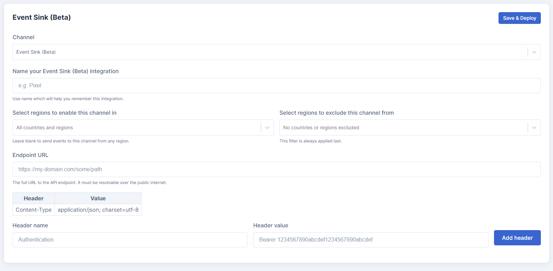Click the Add header button
Viewport: 553px width, 271px height.
coord(517,238)
